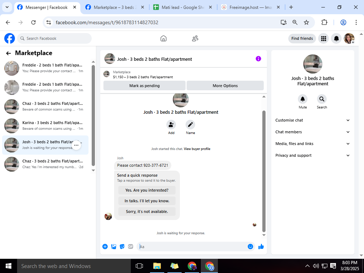
Task: Click the Search Facebook field
Action: point(54,38)
